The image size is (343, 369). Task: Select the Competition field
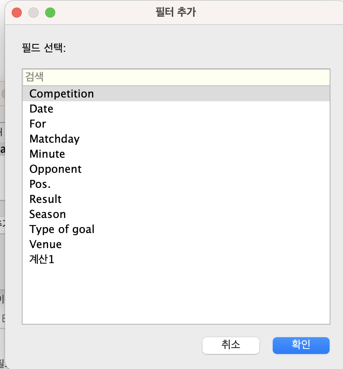click(x=61, y=94)
